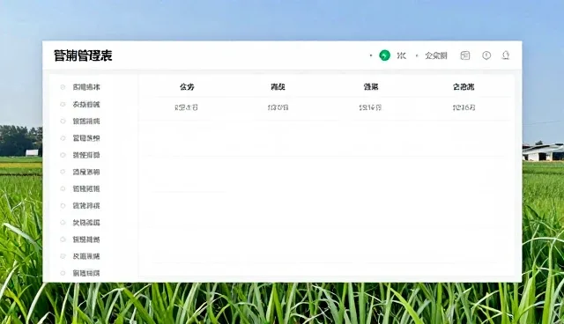The width and height of the screenshot is (564, 324).
Task: Click the data cell under the rightmost column header
Action: point(464,107)
